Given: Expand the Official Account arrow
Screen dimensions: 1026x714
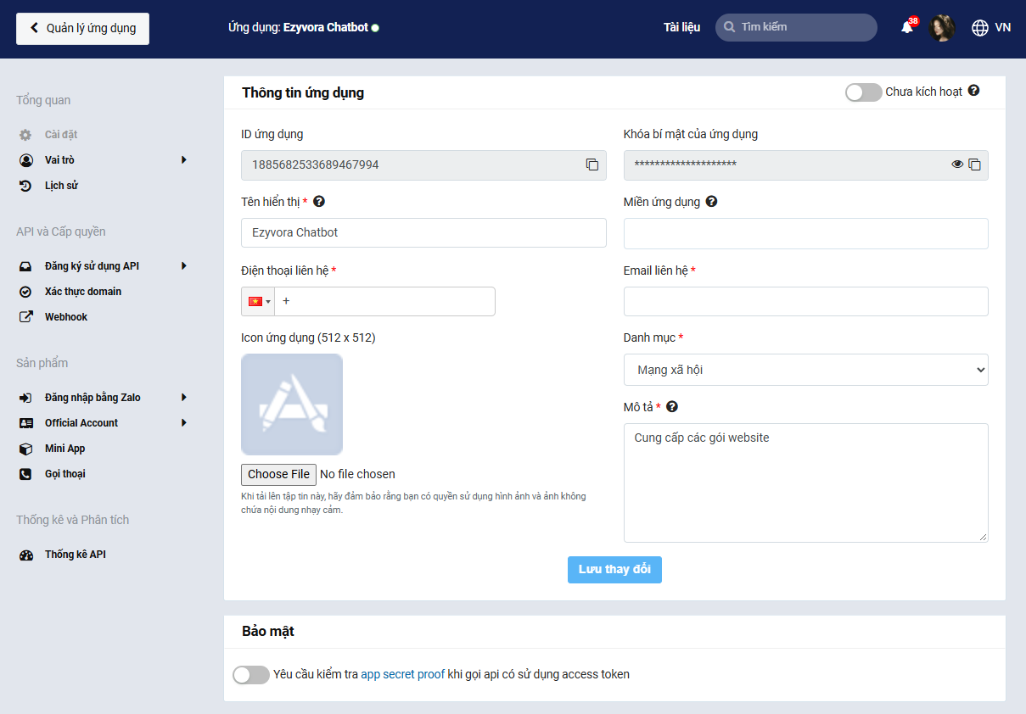Looking at the screenshot, I should coord(183,423).
